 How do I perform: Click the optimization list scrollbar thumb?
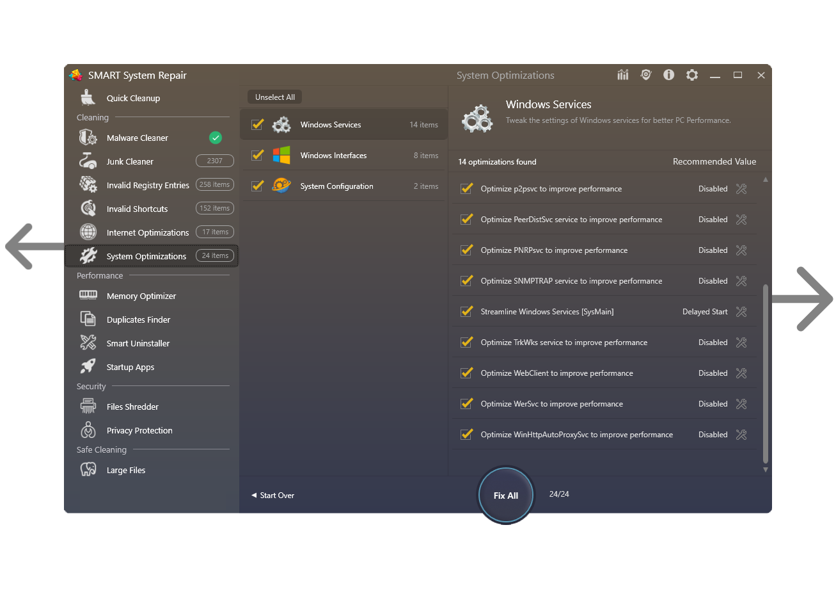click(x=766, y=373)
